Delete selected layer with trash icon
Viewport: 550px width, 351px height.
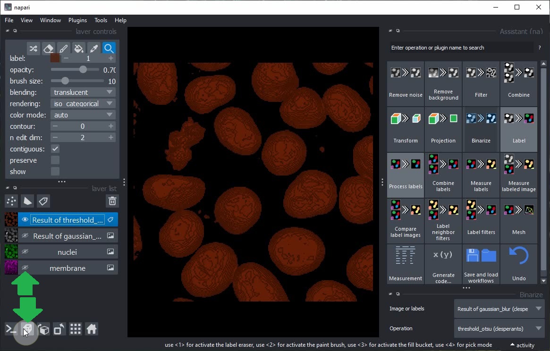pyautogui.click(x=112, y=201)
